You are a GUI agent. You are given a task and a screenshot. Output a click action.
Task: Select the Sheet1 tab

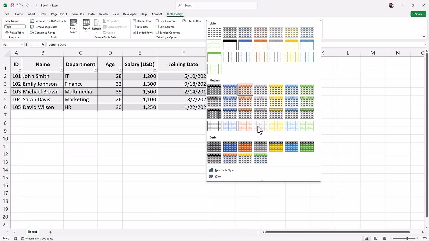(x=32, y=232)
